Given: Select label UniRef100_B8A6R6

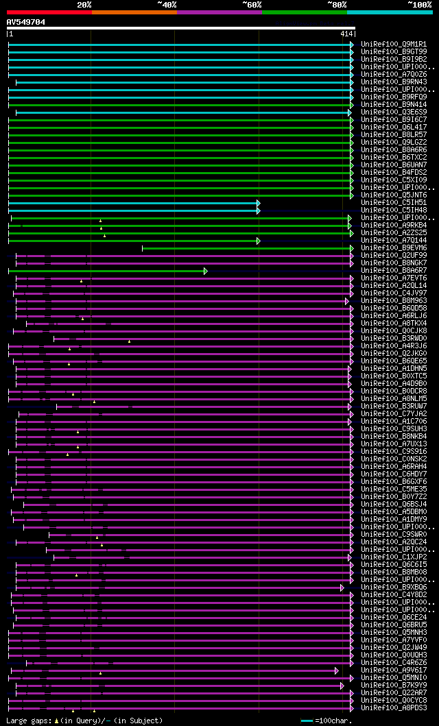Looking at the screenshot, I should click(x=394, y=149).
